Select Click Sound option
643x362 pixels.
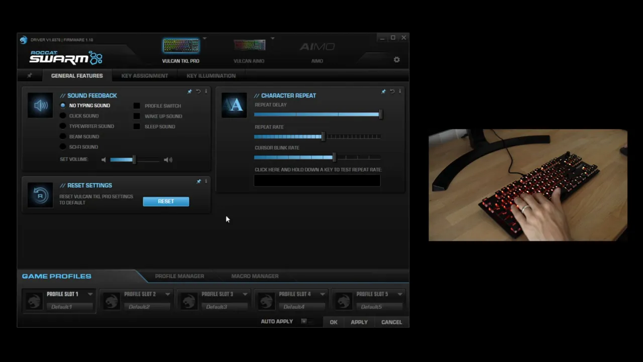pyautogui.click(x=63, y=116)
